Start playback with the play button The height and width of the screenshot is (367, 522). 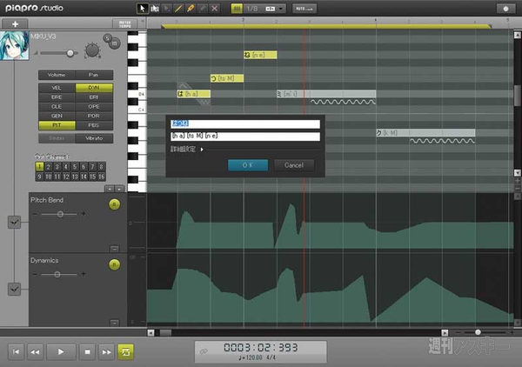61,351
